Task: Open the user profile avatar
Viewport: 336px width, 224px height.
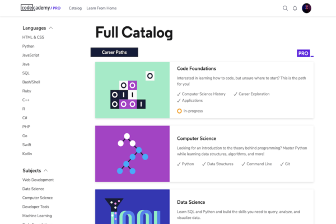Action: (x=307, y=8)
